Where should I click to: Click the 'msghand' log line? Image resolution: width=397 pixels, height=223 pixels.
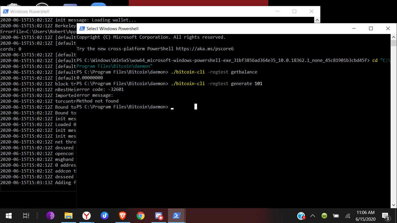click(x=38, y=159)
